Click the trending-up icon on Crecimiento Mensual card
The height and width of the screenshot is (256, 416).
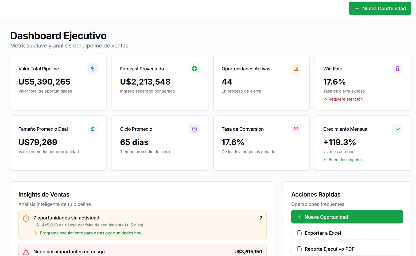(x=398, y=129)
